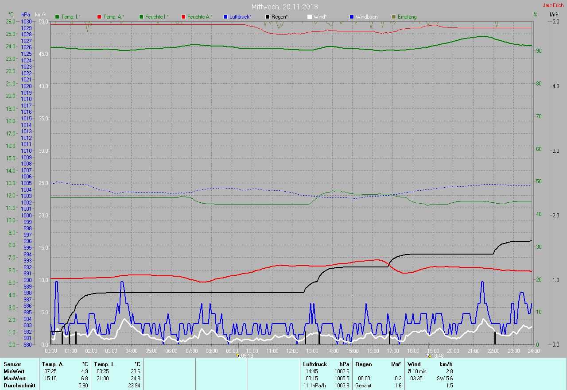Image resolution: width=567 pixels, height=390 pixels.
Task: Click the "hPa" axis unit above the chart
Action: click(x=25, y=15)
